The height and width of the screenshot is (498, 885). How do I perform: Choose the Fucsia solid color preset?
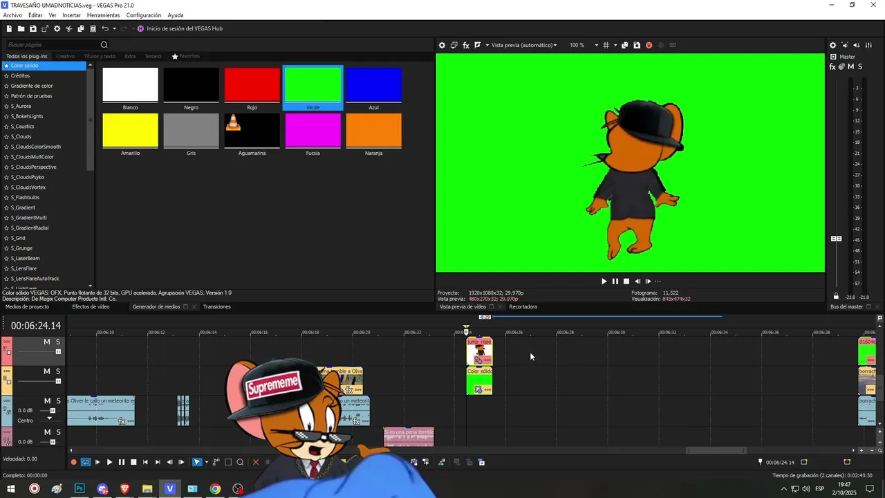click(x=313, y=134)
